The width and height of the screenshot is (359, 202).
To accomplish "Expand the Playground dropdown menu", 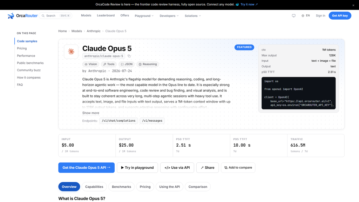I will (144, 16).
